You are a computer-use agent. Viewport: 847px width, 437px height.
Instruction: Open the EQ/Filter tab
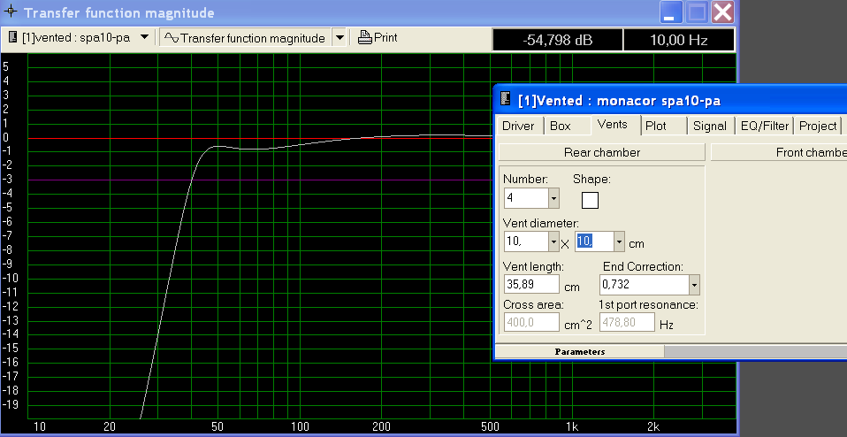765,126
